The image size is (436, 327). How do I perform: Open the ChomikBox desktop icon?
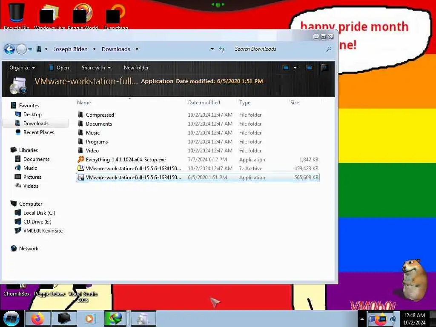click(17, 290)
